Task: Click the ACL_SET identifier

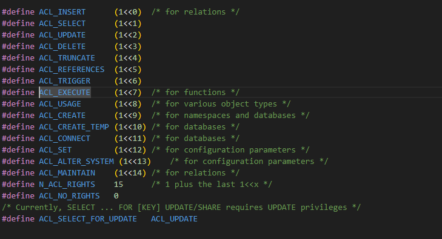Action: (55, 150)
